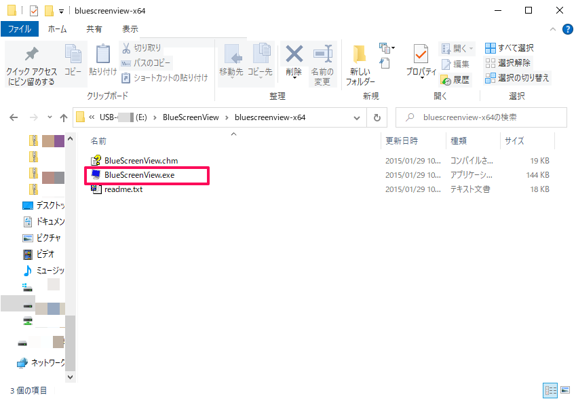This screenshot has height=399, width=576.
Task: Click the bluescreenview-x64 search box
Action: click(x=481, y=117)
